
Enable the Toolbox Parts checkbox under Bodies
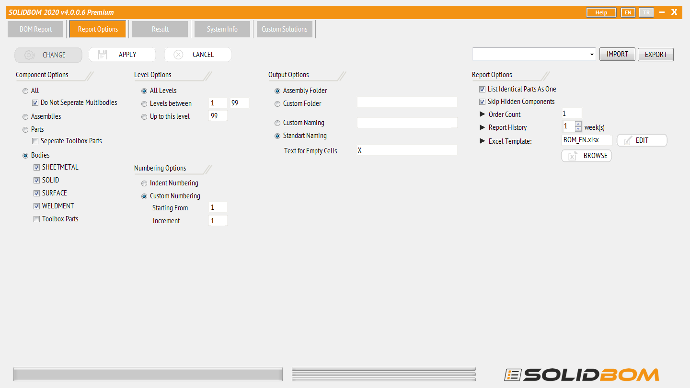pos(36,219)
